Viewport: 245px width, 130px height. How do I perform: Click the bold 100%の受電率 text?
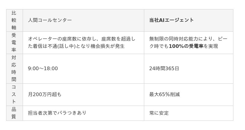(x=186, y=46)
